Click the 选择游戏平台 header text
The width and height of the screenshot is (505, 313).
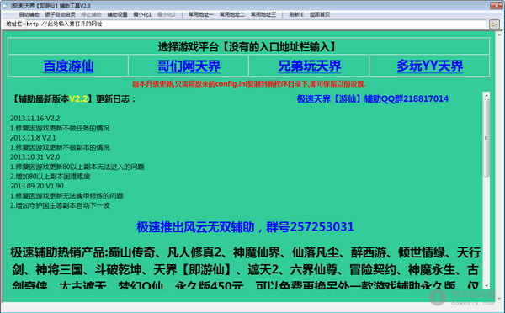[x=247, y=47]
